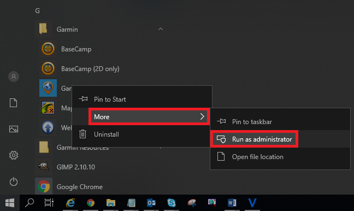Collapse the Garmin folder chevron
This screenshot has width=354, height=211.
pos(161,29)
